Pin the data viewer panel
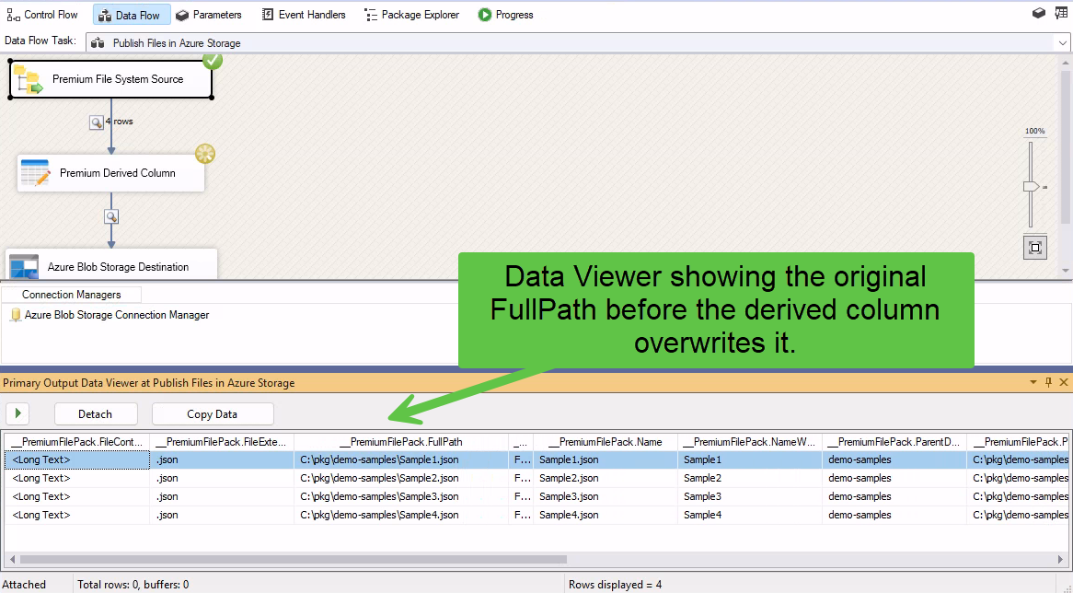1073x593 pixels. 1048,383
